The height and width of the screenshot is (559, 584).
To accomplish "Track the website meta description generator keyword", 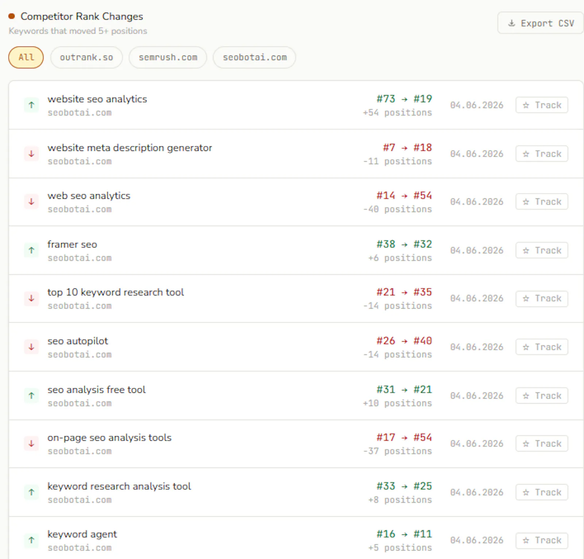I will 542,154.
